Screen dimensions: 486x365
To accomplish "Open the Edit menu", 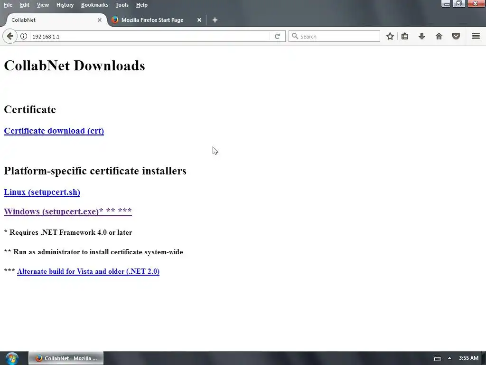I will tap(25, 5).
